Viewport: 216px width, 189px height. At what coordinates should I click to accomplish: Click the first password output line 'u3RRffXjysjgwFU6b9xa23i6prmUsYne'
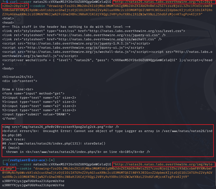tap(33, 181)
